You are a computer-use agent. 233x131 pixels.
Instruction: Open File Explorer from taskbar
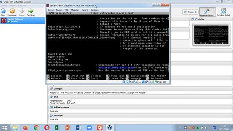click(15, 128)
